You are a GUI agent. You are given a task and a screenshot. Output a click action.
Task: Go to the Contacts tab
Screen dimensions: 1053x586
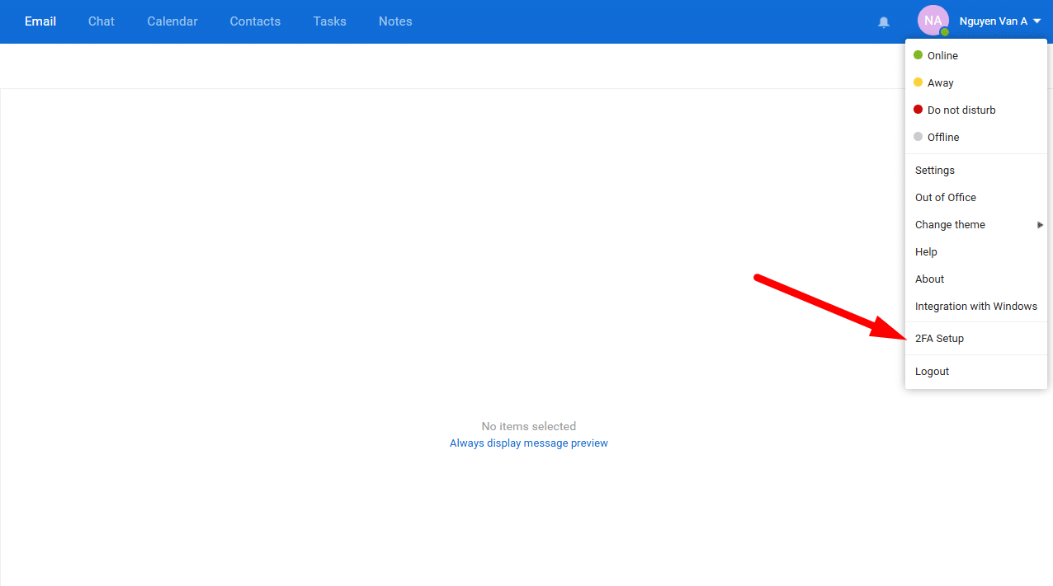[255, 21]
